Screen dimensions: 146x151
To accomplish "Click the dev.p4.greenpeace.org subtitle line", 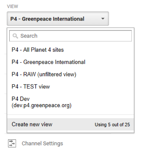I will (41, 105).
